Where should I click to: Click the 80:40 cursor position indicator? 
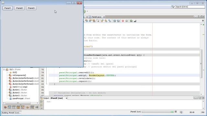[x=192, y=112]
